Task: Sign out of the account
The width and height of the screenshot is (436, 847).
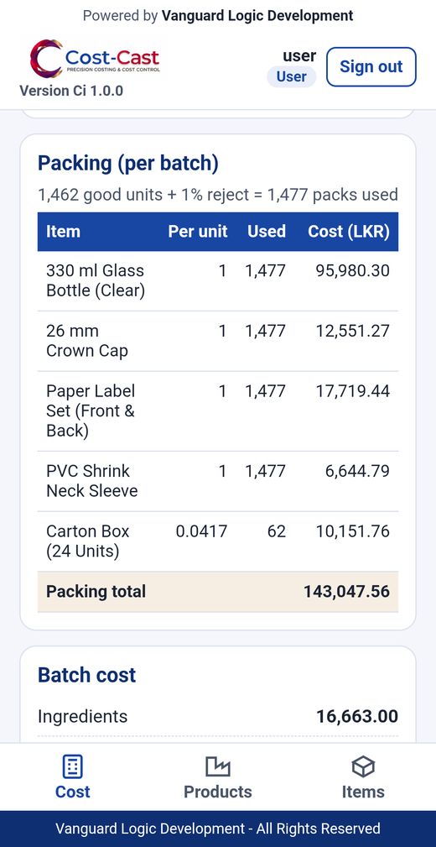Action: click(371, 66)
